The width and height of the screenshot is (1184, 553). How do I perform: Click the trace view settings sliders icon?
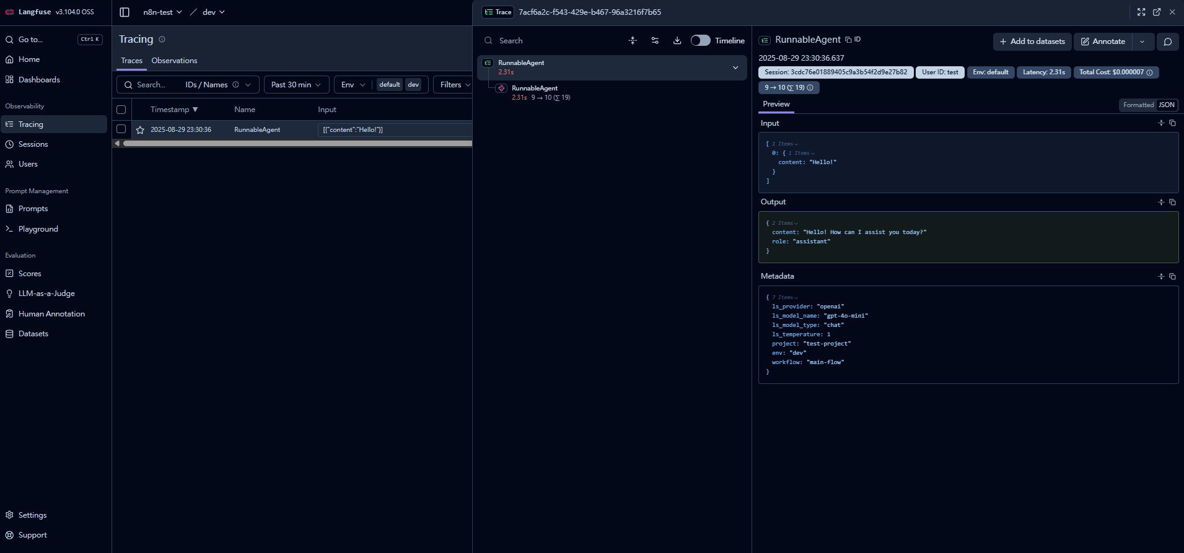click(x=655, y=41)
